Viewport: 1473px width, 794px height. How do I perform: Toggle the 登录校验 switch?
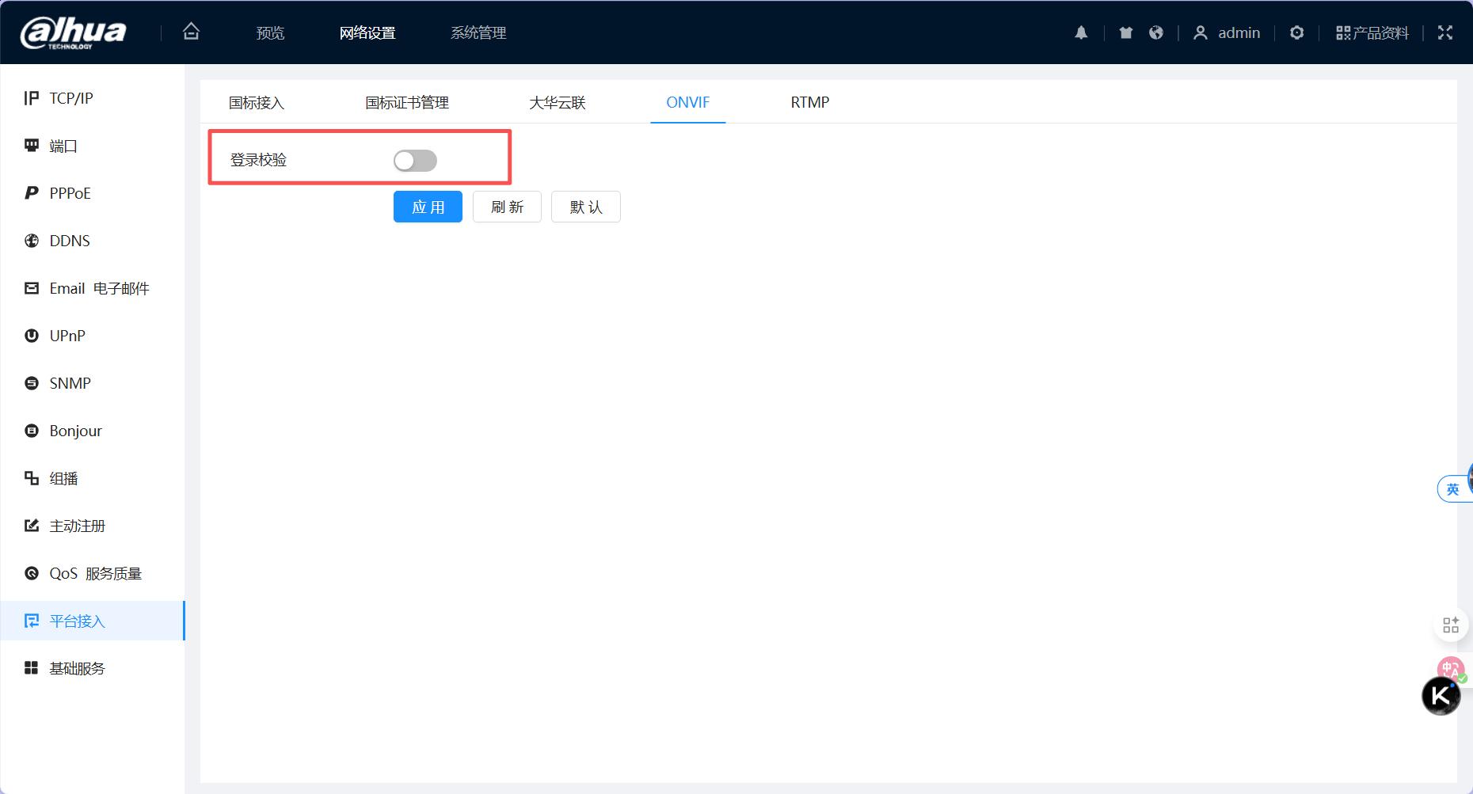(415, 161)
